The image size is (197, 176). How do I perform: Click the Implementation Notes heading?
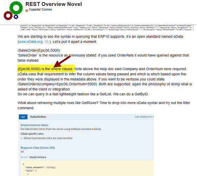[x=35, y=125]
